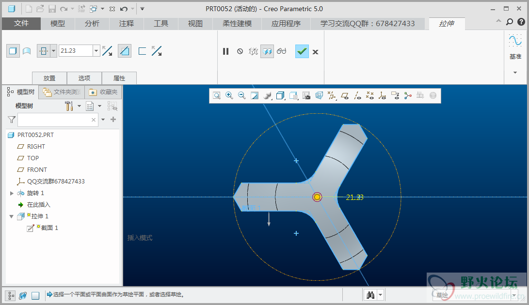Clear the model tree search field

(94, 120)
